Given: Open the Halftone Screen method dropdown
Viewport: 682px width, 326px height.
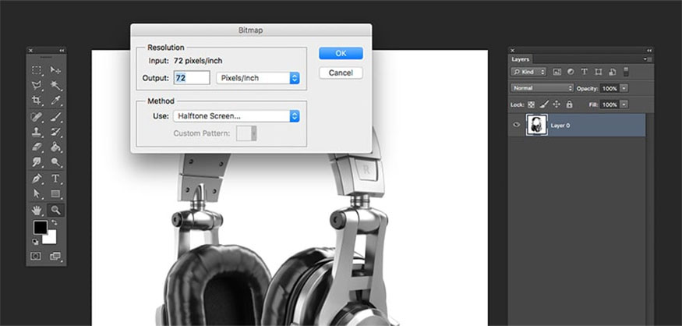Looking at the screenshot, I should click(x=236, y=116).
